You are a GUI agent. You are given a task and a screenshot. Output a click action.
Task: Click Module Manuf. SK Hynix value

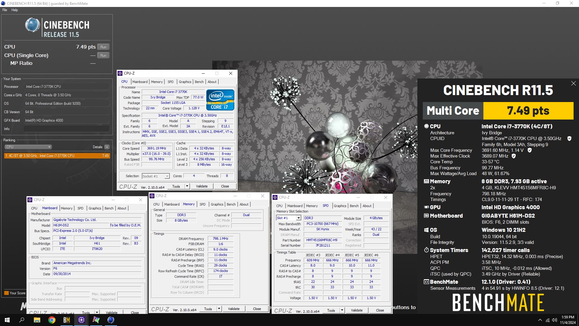click(322, 229)
